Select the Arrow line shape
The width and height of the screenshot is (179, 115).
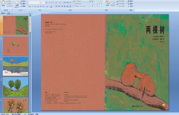click(x=97, y=1)
